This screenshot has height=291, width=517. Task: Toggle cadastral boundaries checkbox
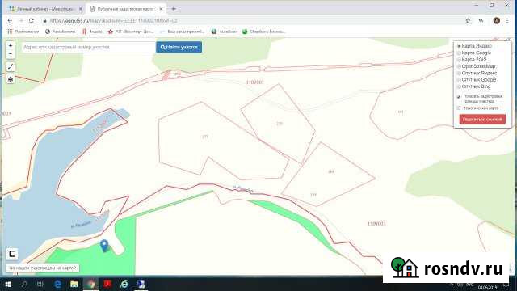click(459, 97)
